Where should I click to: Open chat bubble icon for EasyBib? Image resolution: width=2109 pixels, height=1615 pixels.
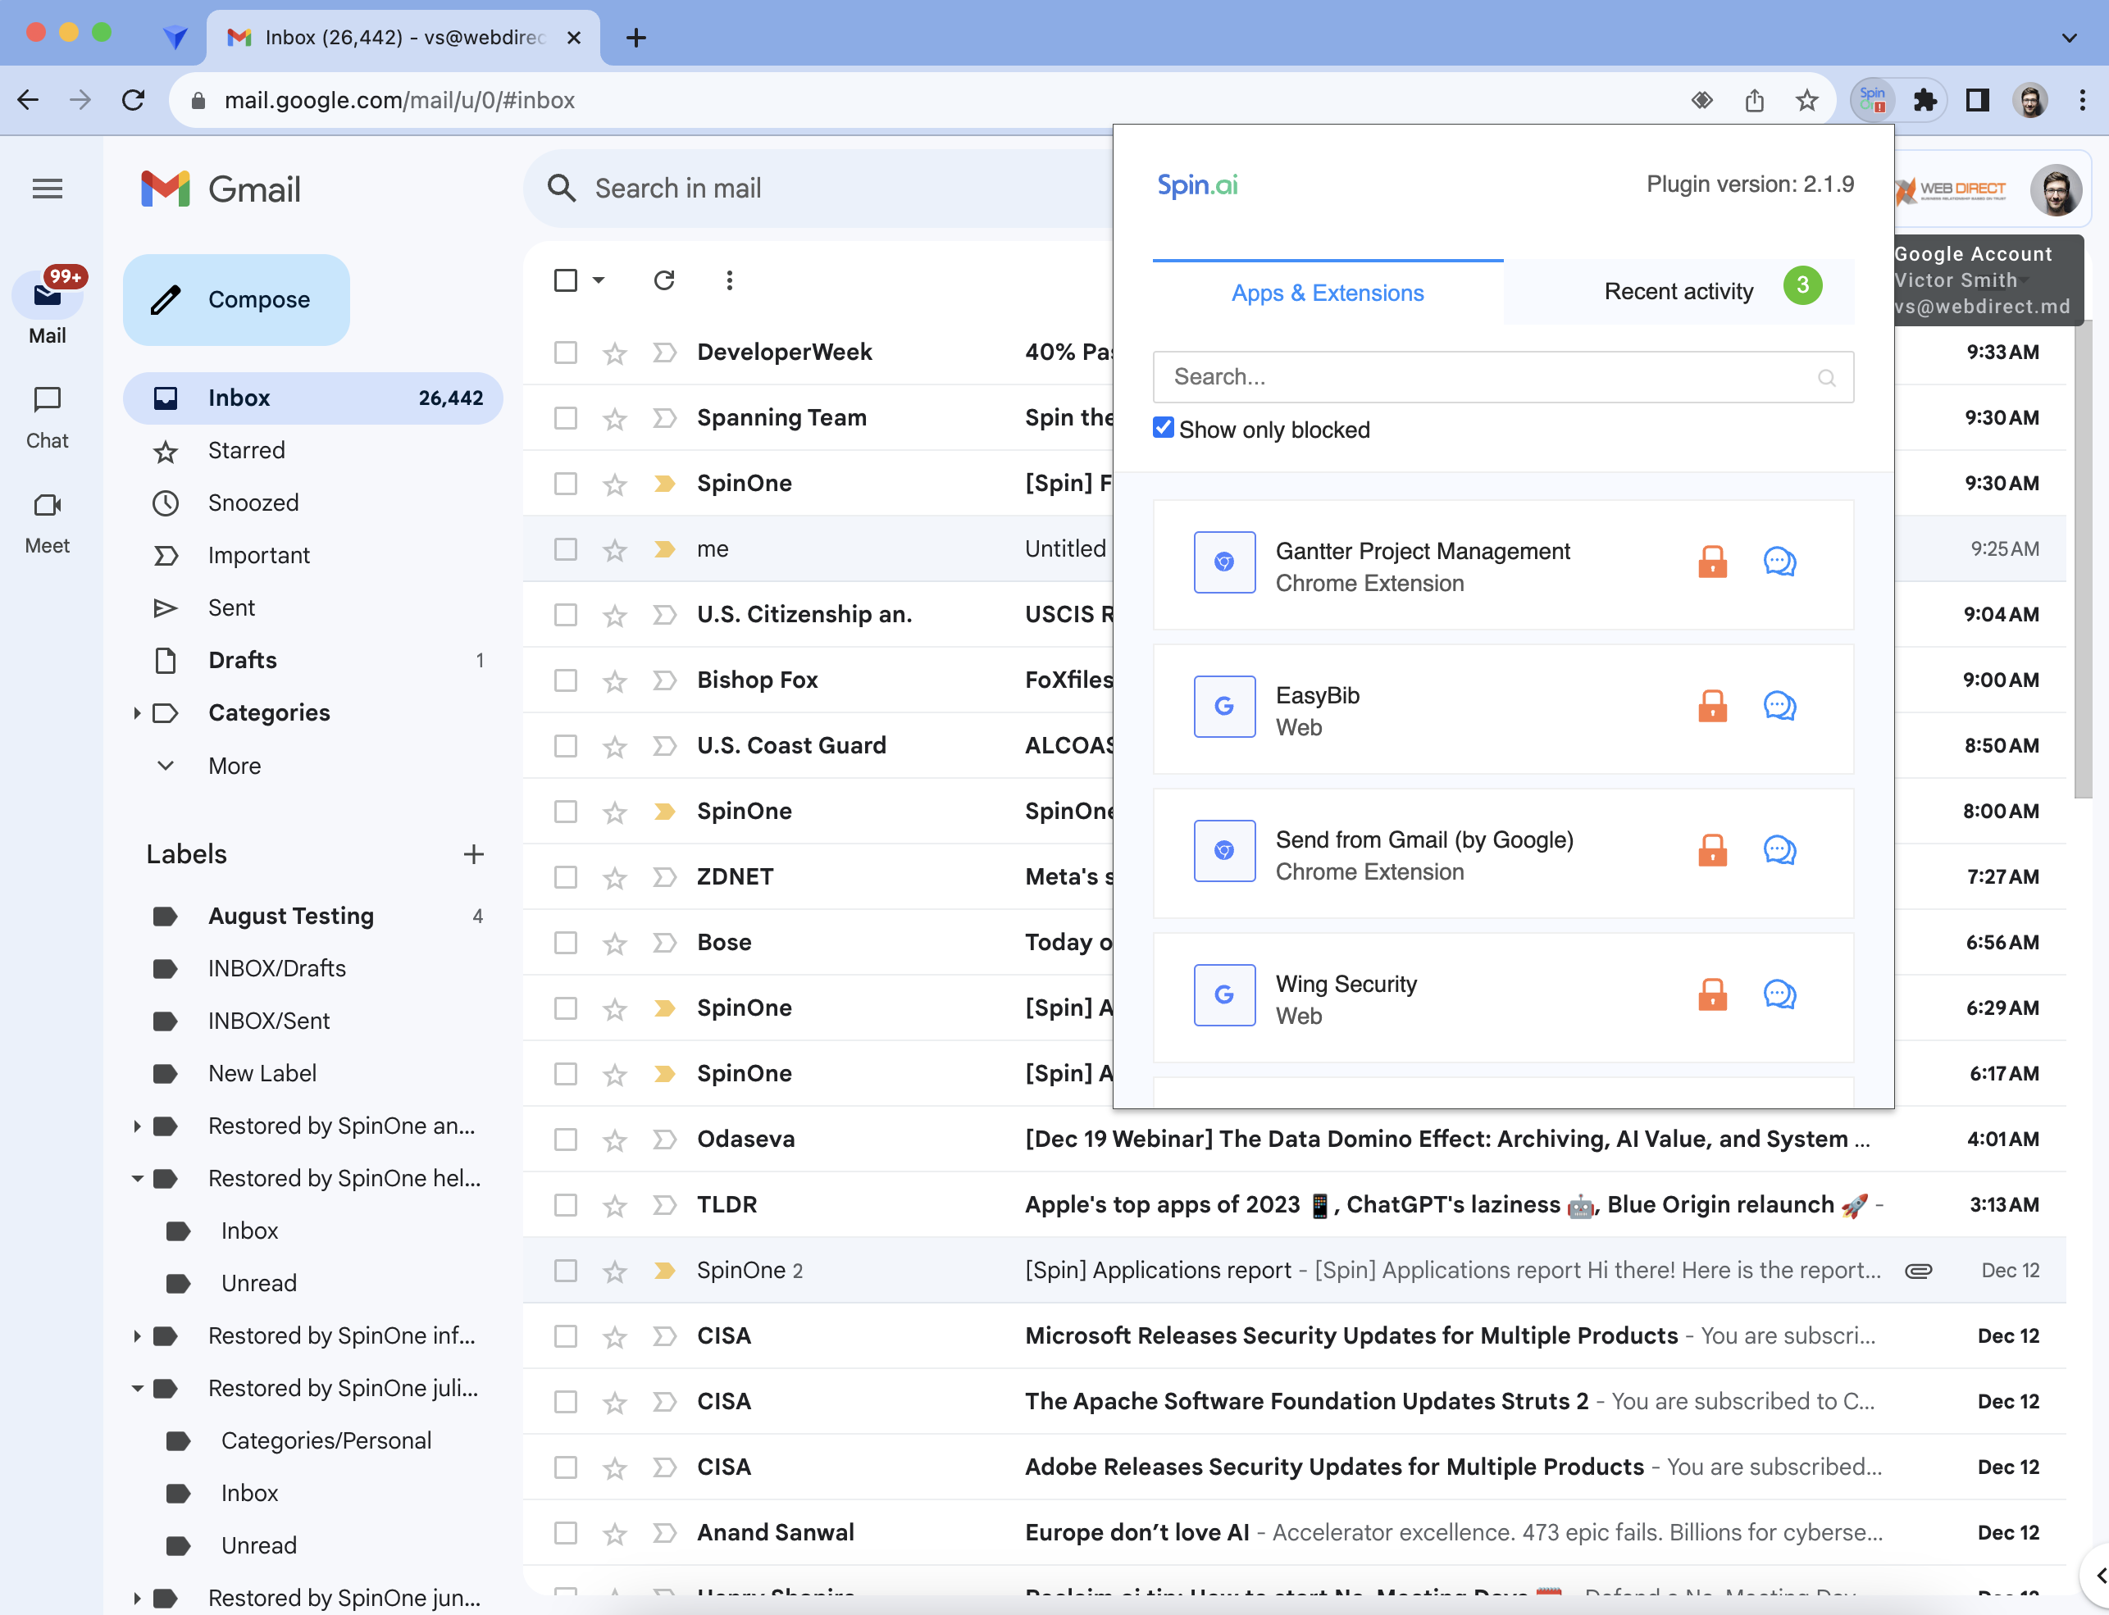(x=1779, y=706)
